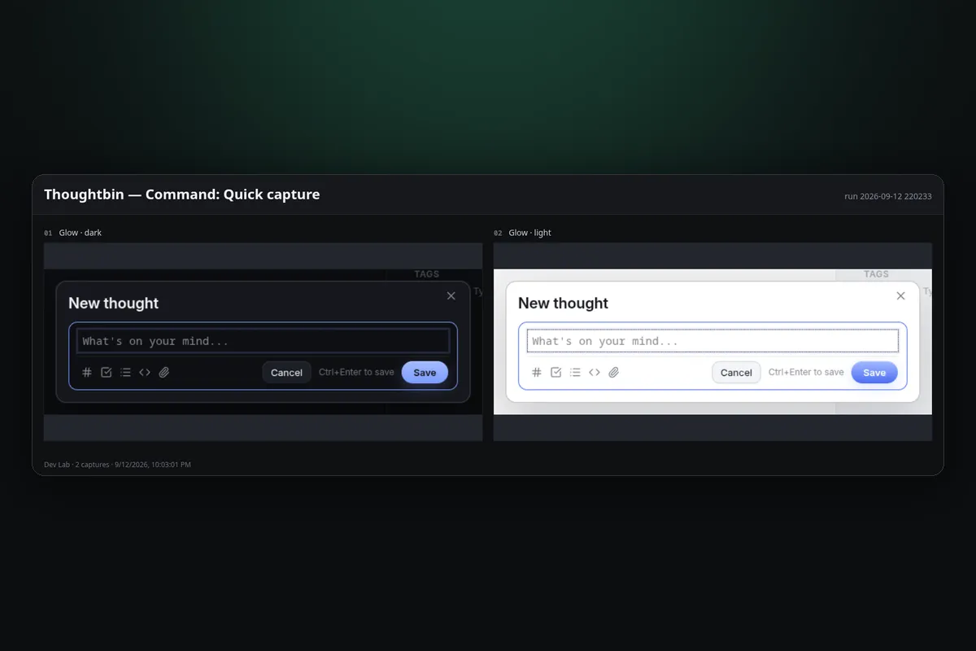Screen dimensions: 976x651
Task: Select the "Glow · light" capture label
Action: point(530,233)
